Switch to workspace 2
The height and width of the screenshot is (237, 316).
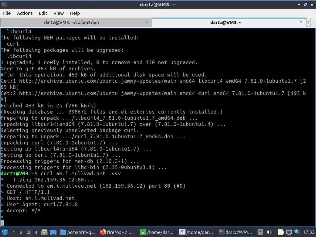21,232
